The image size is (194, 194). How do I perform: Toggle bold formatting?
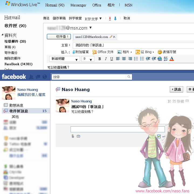[x=100, y=59]
